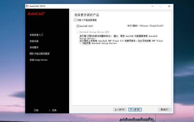Click the disabled Autodesk Design Review 2010 checkbox

pos(78,32)
